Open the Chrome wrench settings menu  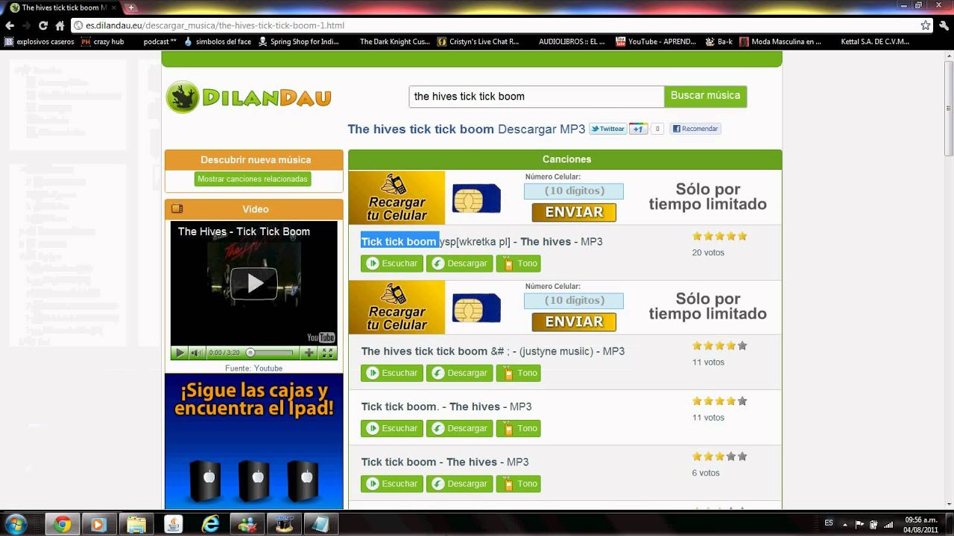coord(944,25)
